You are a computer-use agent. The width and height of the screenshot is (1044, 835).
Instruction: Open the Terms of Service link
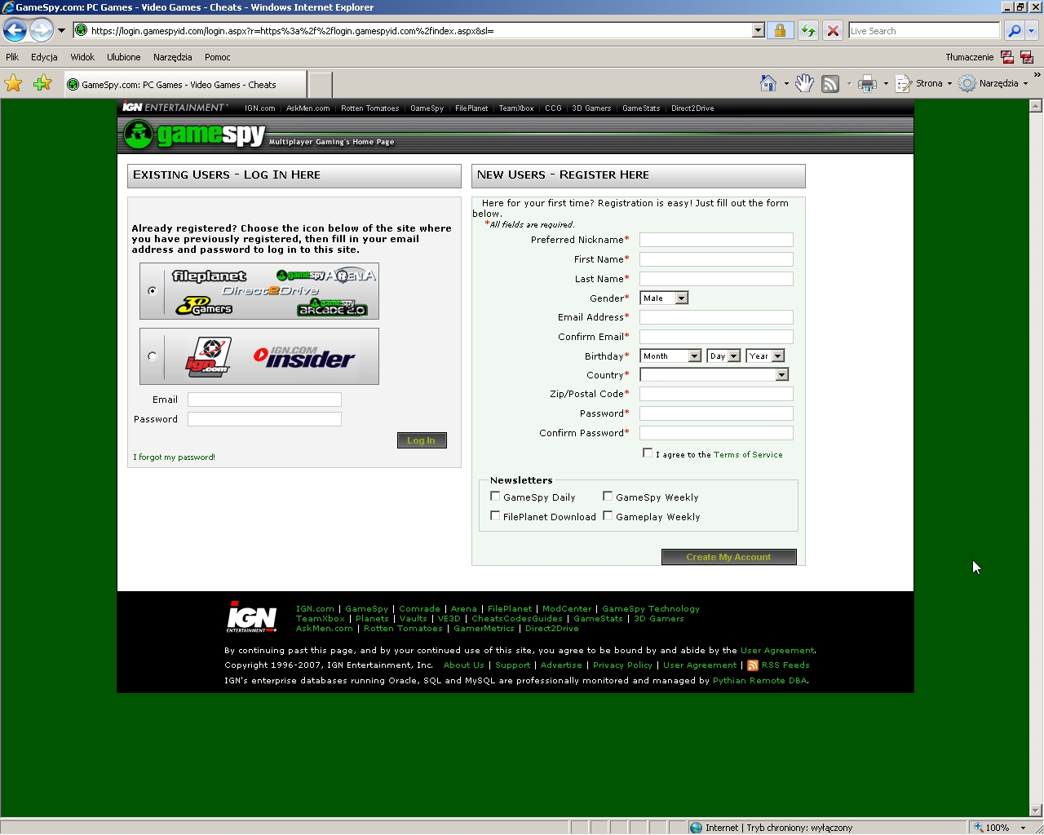coord(748,455)
